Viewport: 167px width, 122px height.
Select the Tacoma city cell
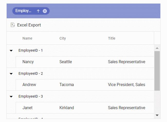(x=67, y=85)
